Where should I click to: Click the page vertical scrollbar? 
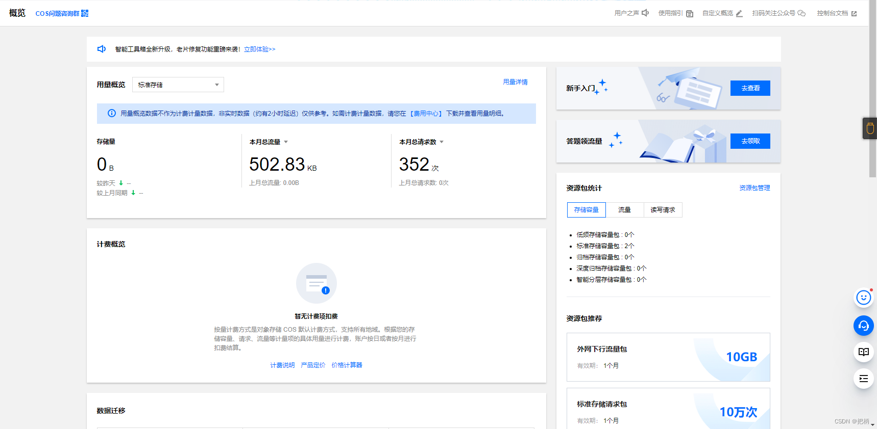tap(873, 89)
